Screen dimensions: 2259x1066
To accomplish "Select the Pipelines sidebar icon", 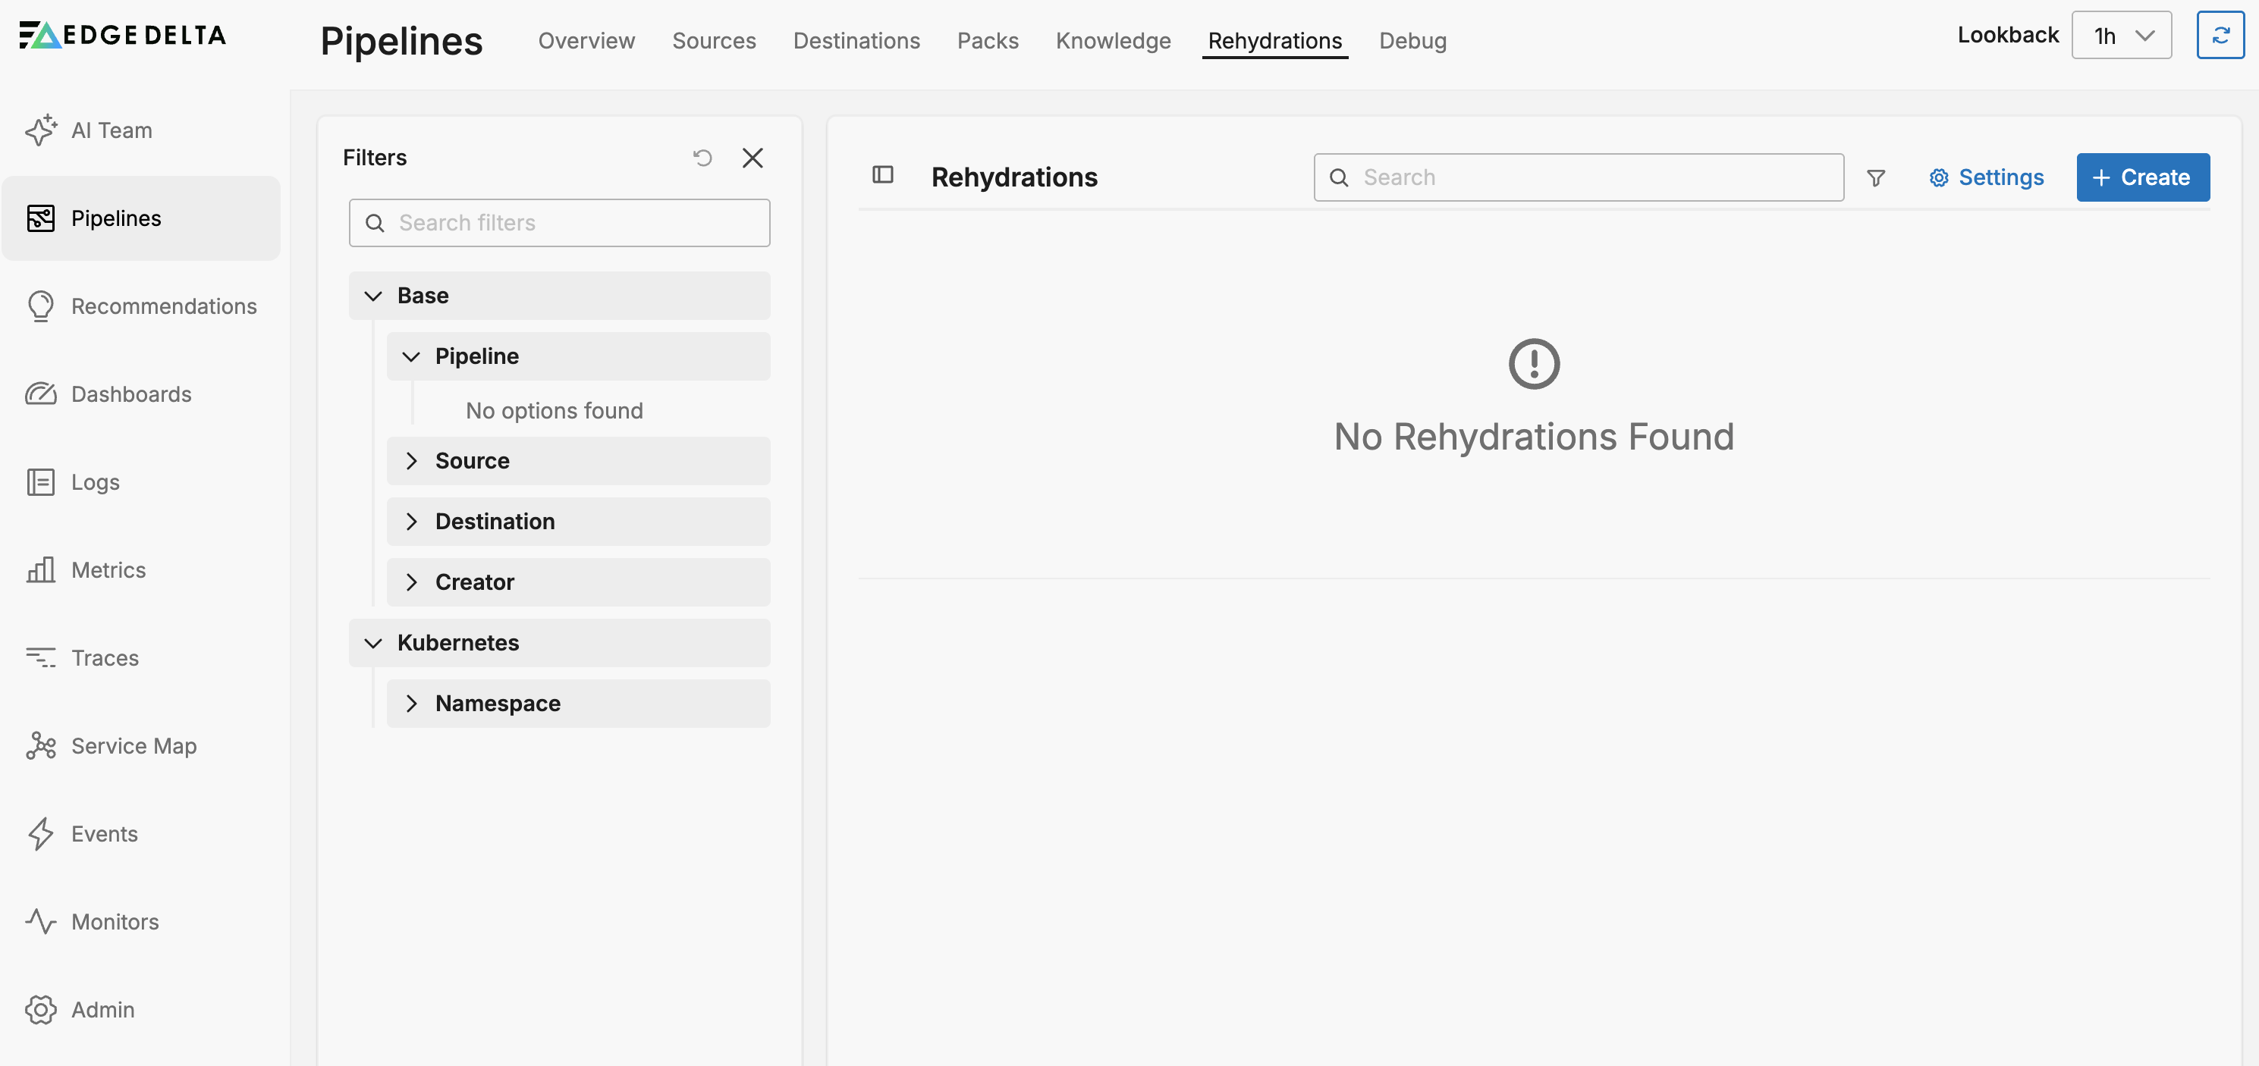I will tap(41, 218).
